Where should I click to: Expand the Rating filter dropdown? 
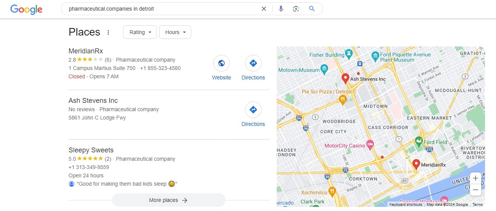tap(140, 32)
